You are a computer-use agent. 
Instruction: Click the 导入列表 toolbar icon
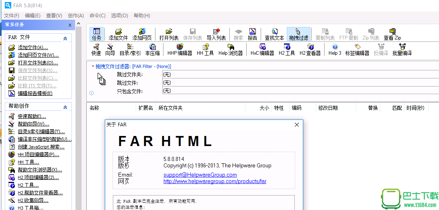pyautogui.click(x=216, y=34)
